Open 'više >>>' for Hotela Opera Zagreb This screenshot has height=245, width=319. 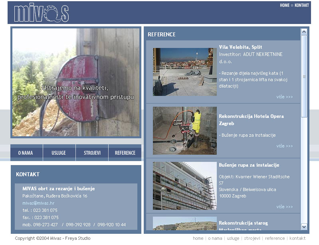click(284, 146)
